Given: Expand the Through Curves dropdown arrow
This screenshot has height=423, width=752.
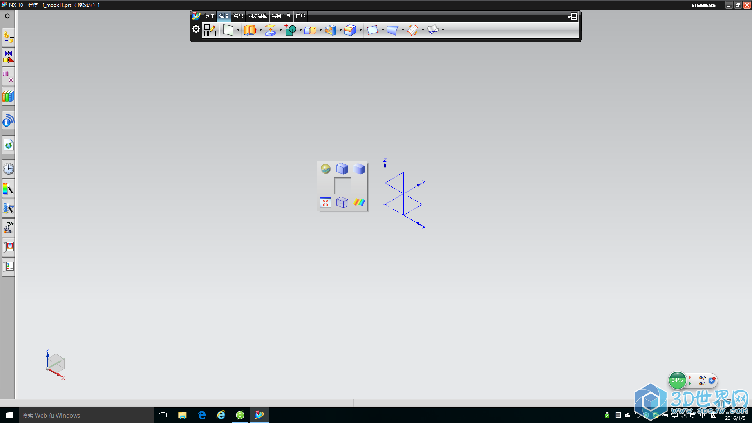Looking at the screenshot, I should point(403,30).
